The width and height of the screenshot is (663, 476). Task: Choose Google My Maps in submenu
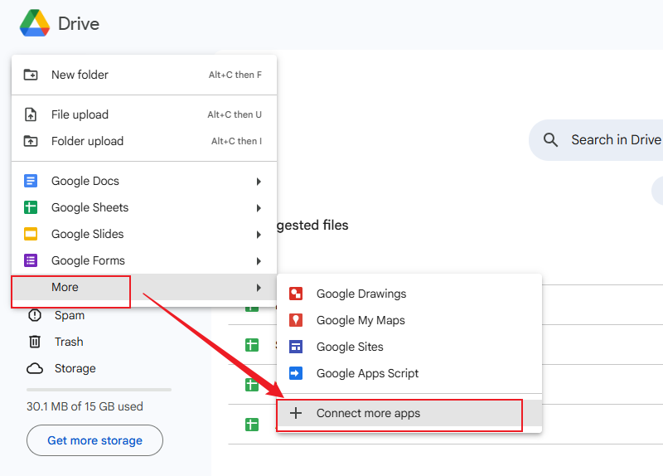coord(409,320)
